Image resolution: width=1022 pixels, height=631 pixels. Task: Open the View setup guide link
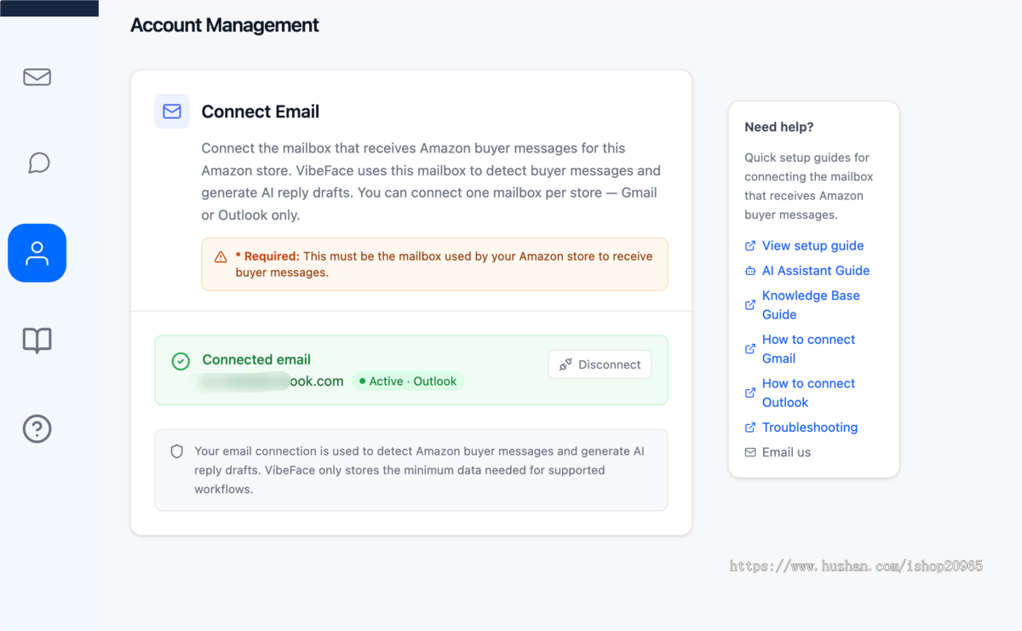(x=812, y=245)
